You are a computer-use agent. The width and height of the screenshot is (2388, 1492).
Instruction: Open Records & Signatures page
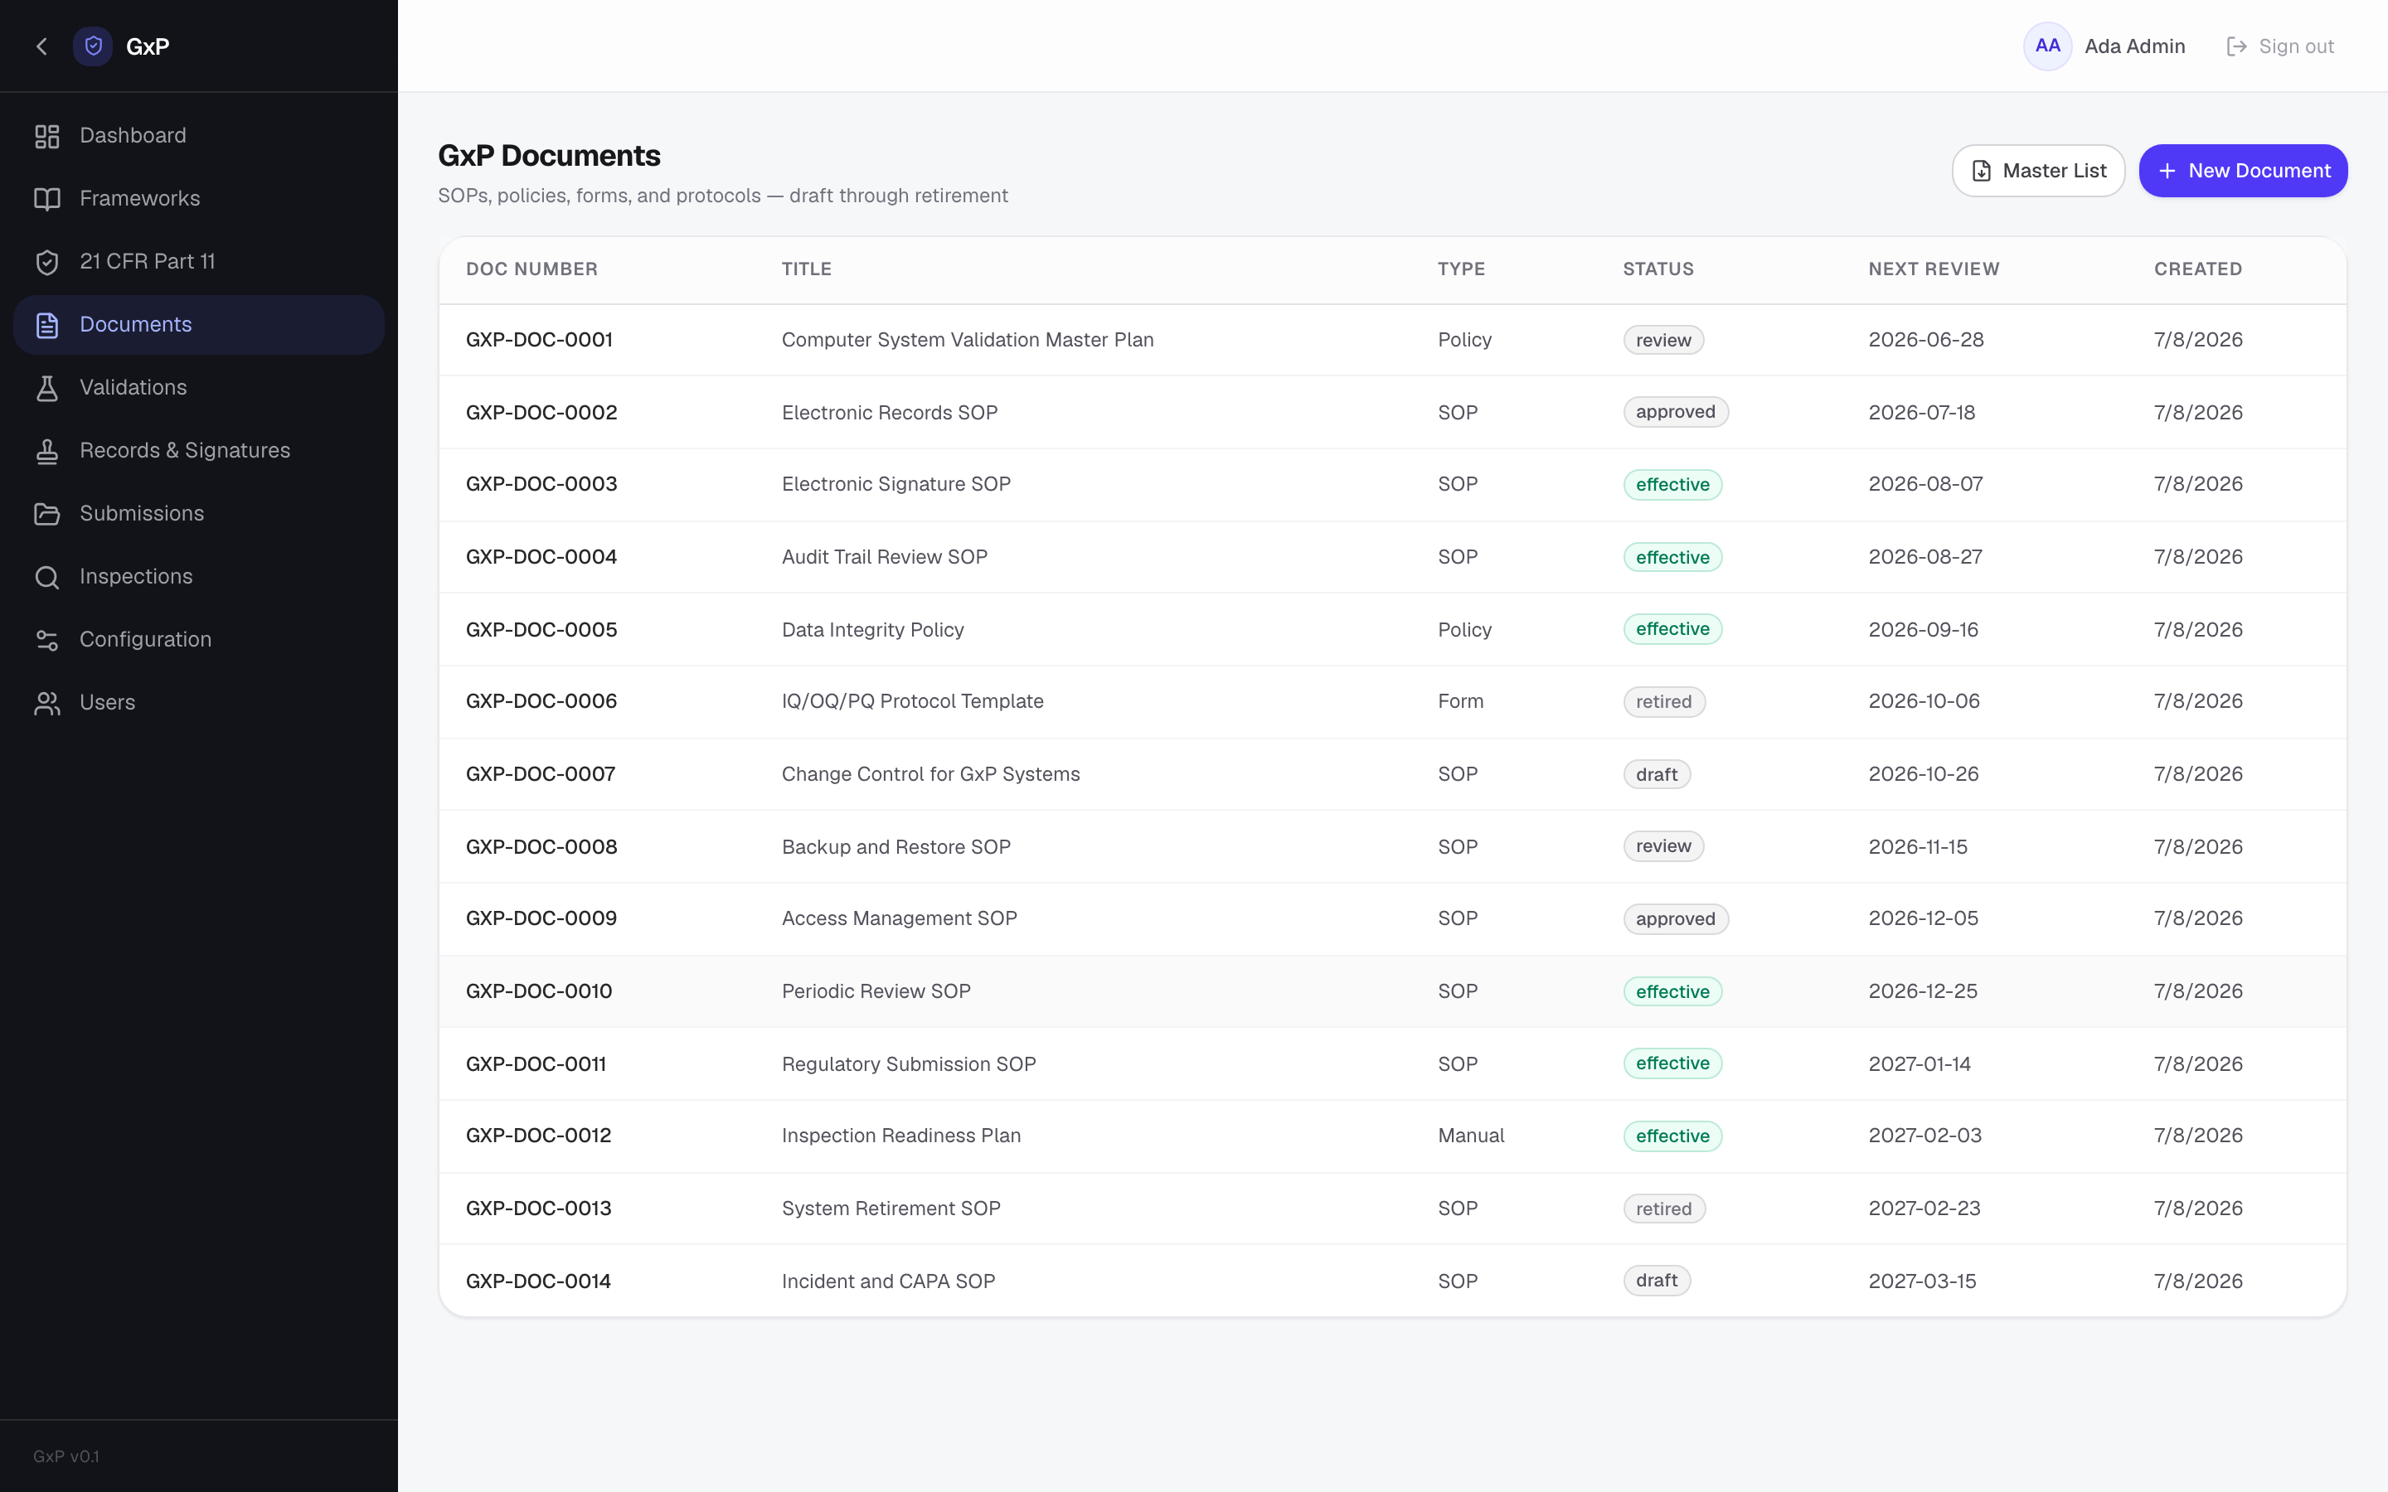coord(199,451)
